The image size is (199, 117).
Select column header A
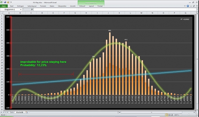9,13
